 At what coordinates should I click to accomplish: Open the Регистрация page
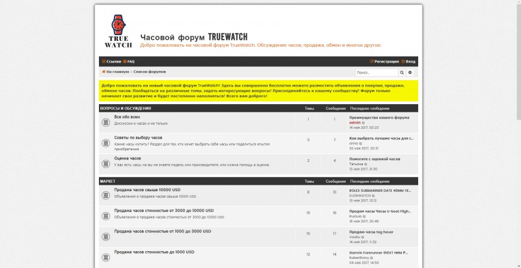pyautogui.click(x=384, y=61)
